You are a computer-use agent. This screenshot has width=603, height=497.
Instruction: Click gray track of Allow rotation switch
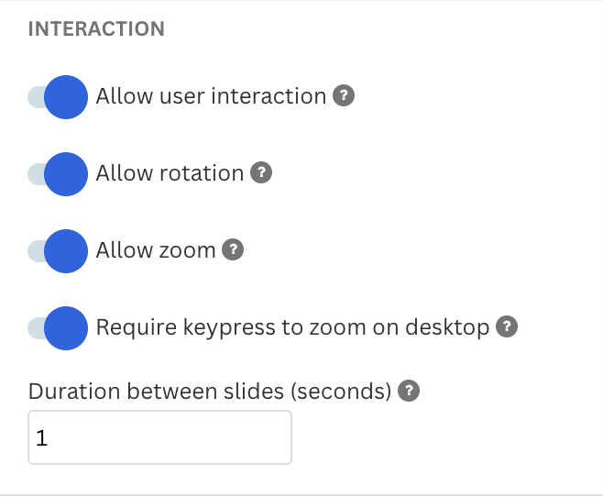pos(35,173)
